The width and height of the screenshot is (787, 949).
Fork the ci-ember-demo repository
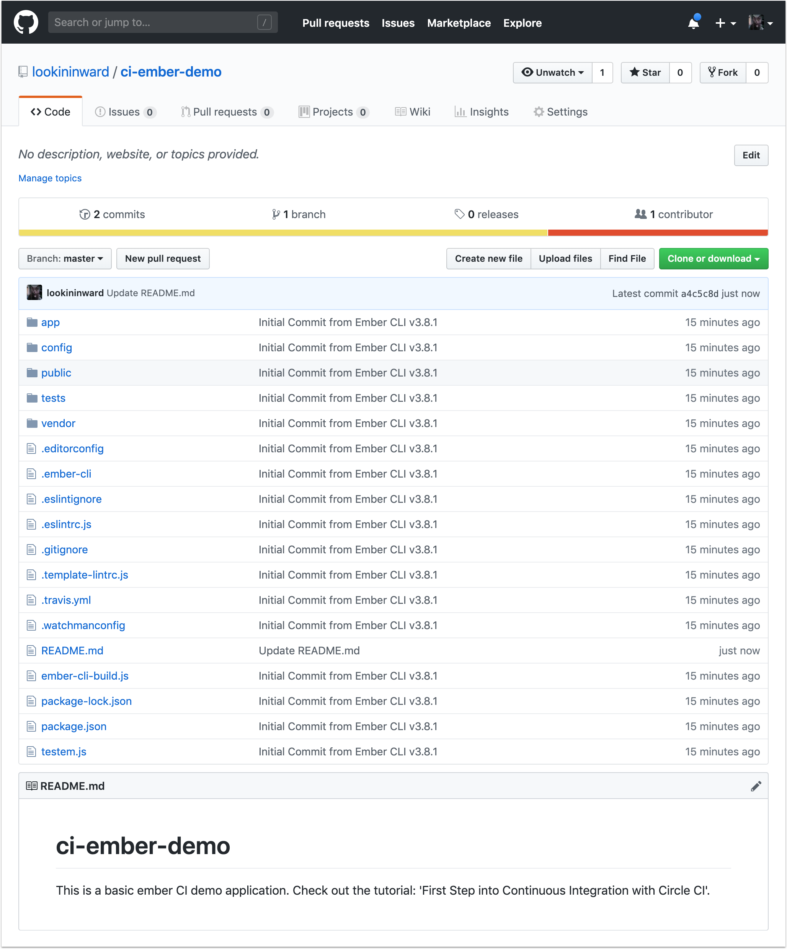722,72
